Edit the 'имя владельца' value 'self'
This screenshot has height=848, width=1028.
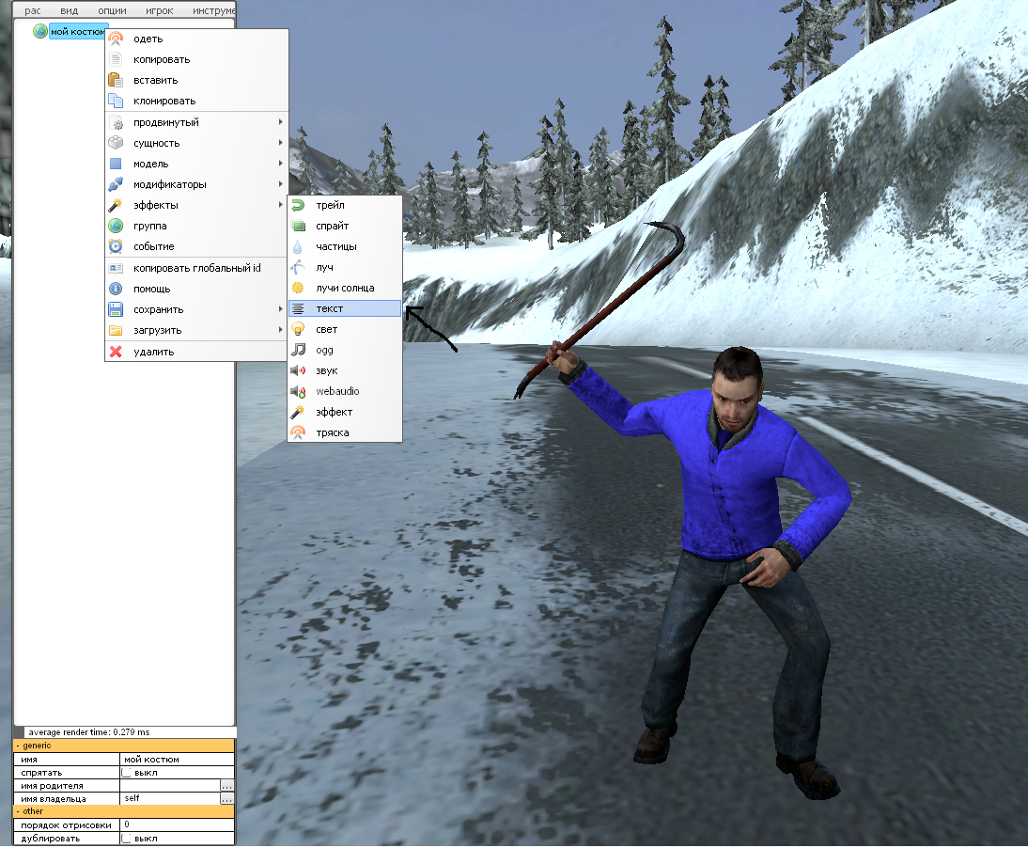tap(170, 799)
